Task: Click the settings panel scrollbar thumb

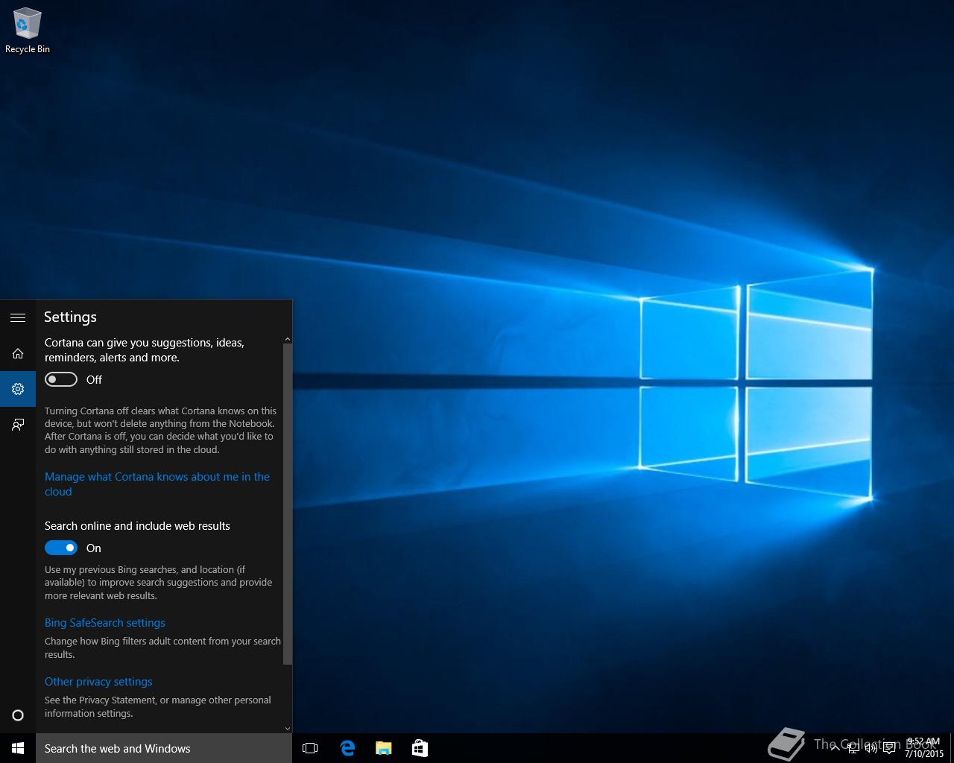Action: [288, 504]
